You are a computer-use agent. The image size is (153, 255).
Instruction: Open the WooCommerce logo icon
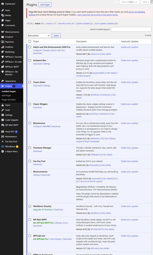pyautogui.click(x=3, y=32)
